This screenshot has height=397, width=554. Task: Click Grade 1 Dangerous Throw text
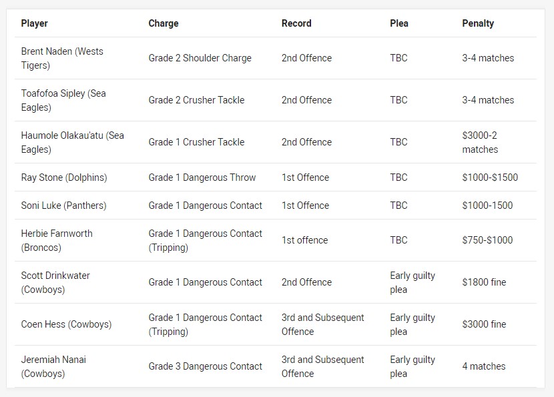[202, 177]
